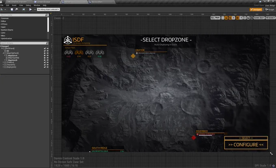Toggle lock on the MapVignette row

(x=45, y=58)
